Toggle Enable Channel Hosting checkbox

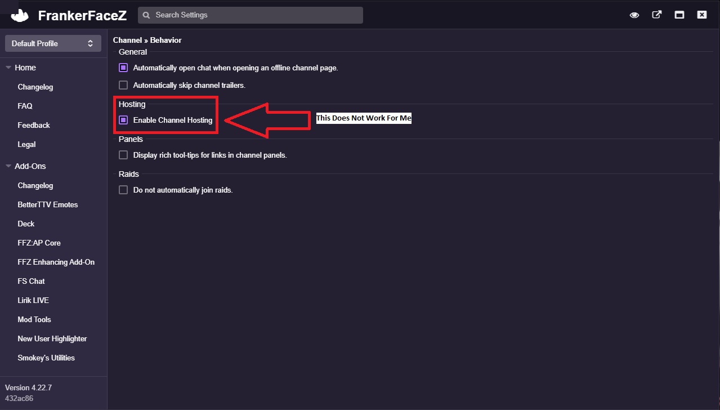coord(123,120)
